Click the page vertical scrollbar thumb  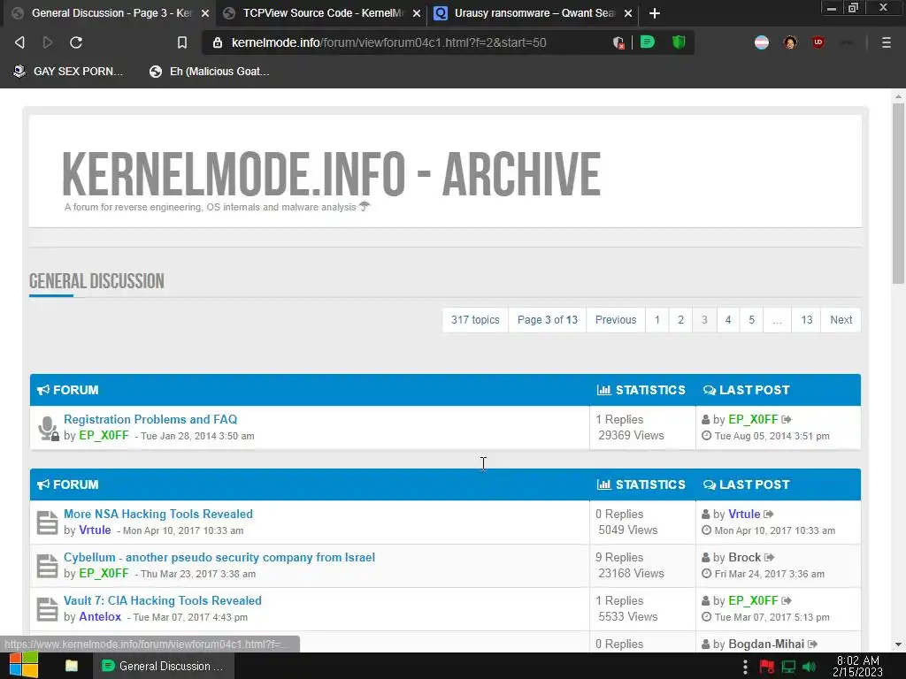click(x=898, y=194)
